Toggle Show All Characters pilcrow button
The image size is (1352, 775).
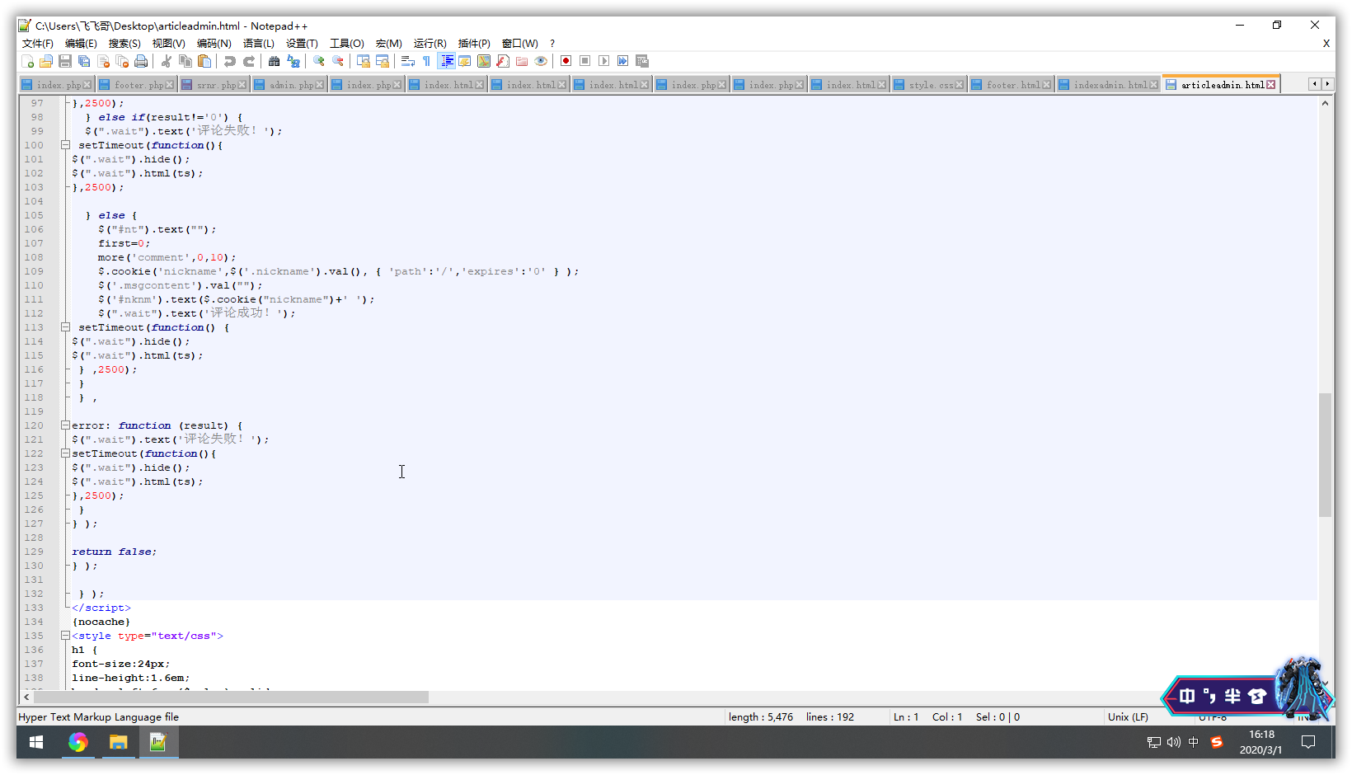(426, 61)
